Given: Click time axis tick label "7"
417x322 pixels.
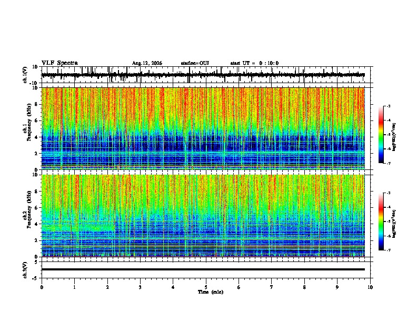Looking at the screenshot, I should pos(272,287).
